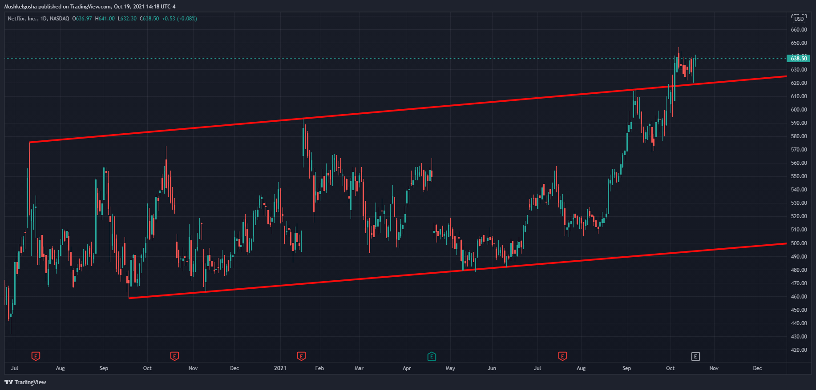Click the high value H641.00

[105, 19]
